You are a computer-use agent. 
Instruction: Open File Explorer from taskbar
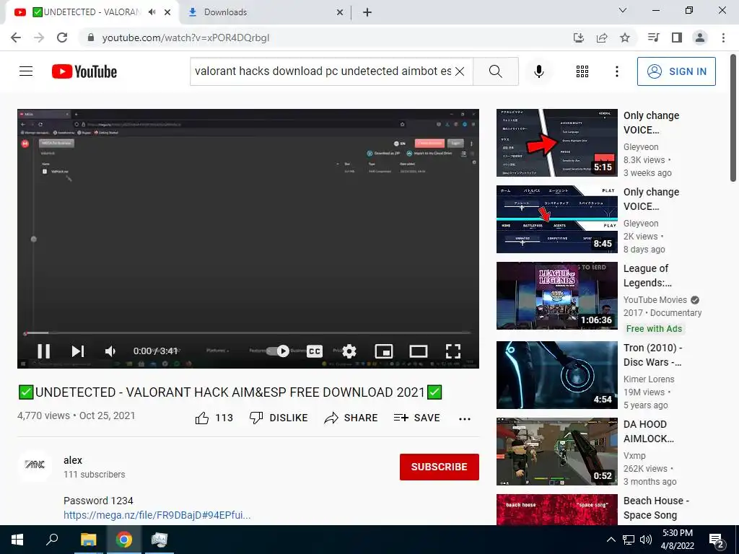pyautogui.click(x=88, y=540)
